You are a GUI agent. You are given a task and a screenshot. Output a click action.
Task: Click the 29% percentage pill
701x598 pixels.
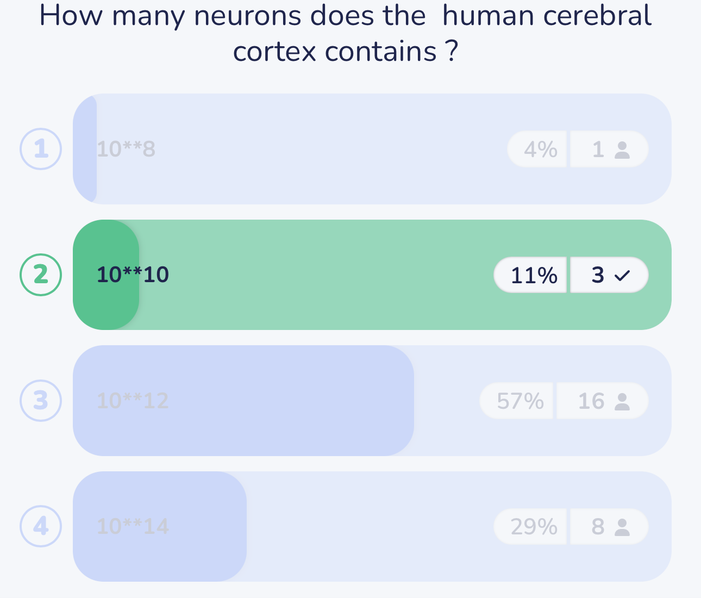tap(534, 527)
